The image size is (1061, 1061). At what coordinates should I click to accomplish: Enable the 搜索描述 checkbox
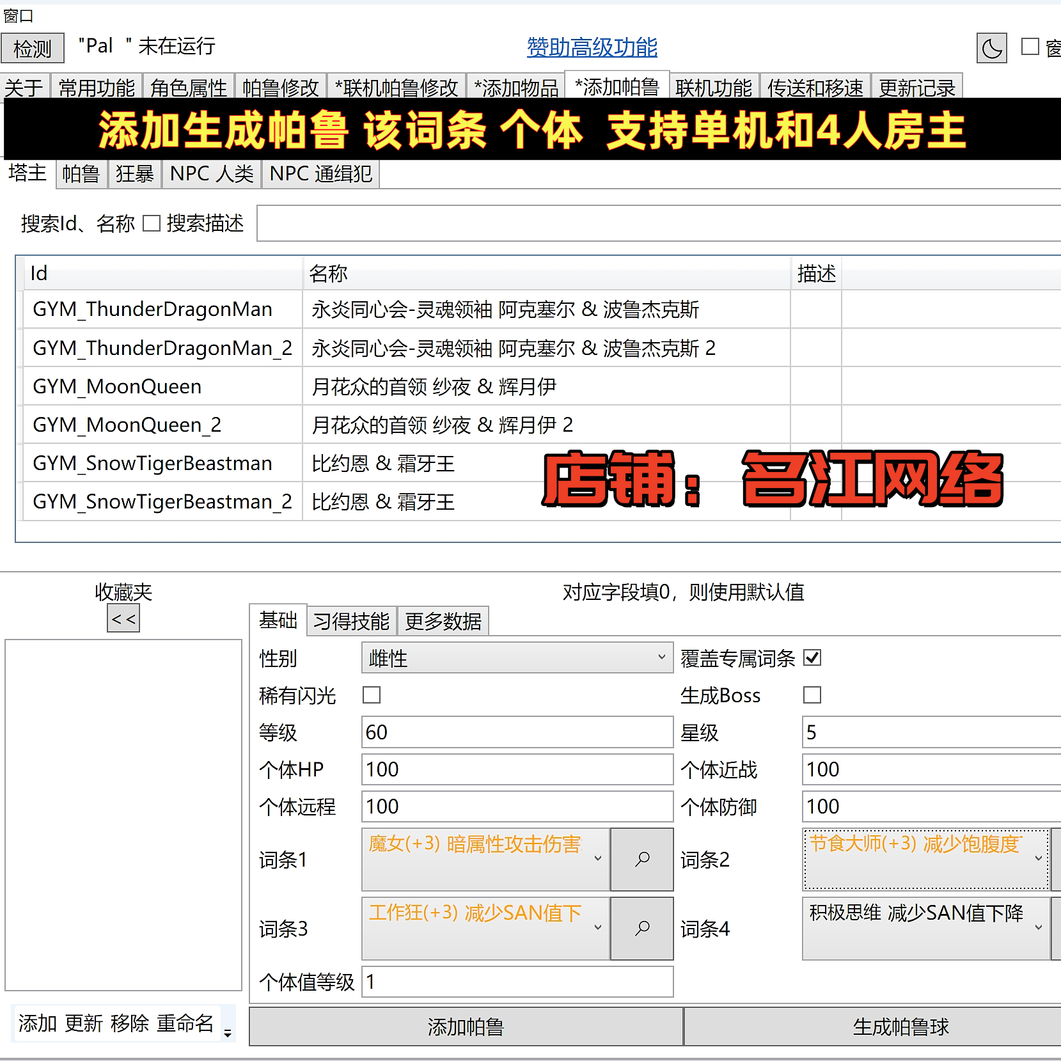coord(152,223)
